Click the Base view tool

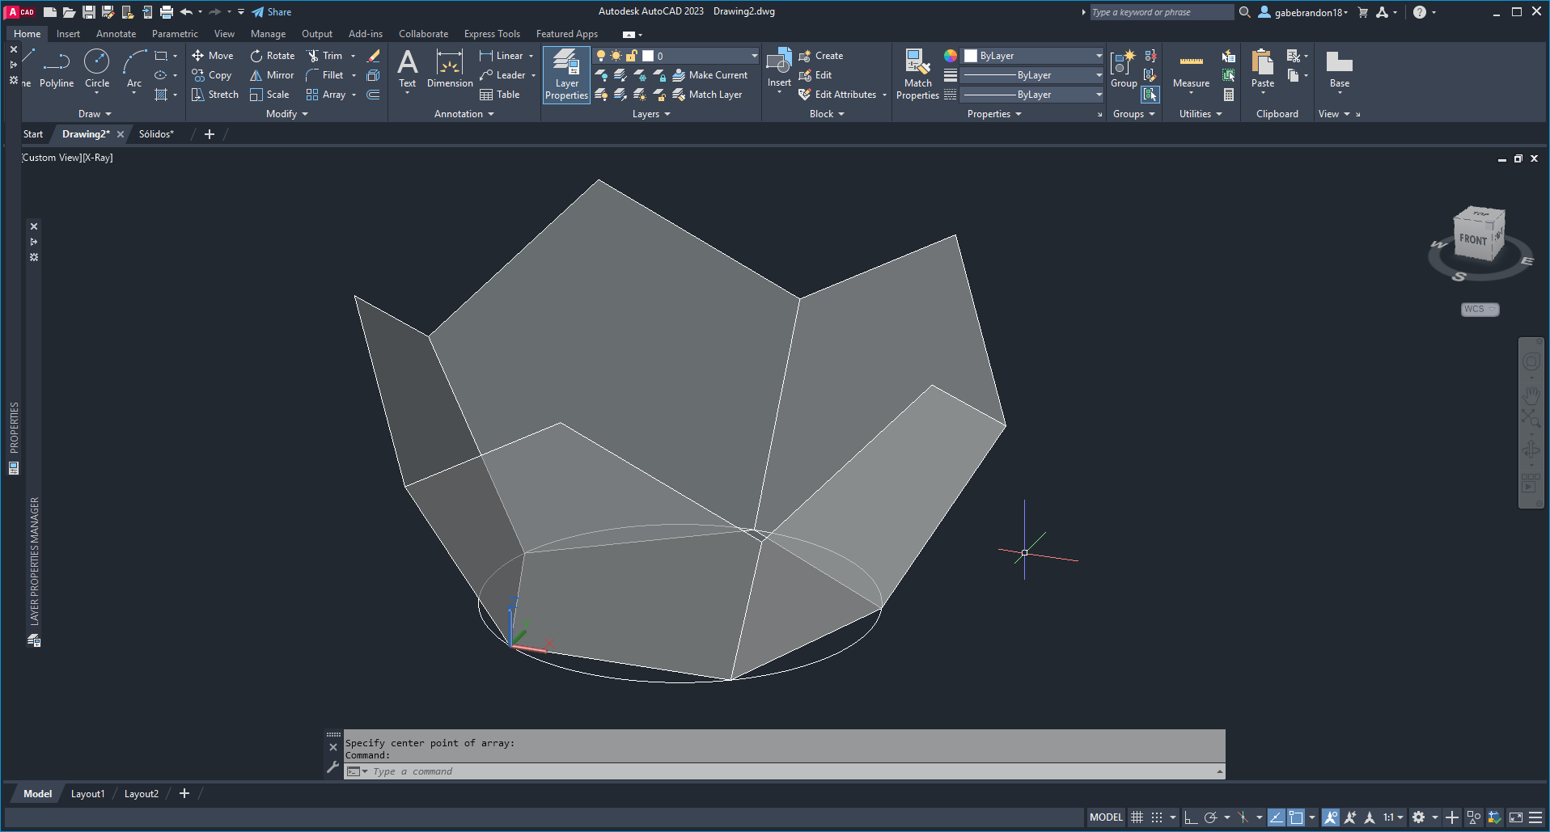tap(1340, 70)
